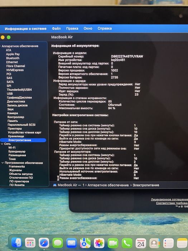This screenshot has height=251, width=188.
Task: Select Память in the sidebar
Action: (13, 121)
